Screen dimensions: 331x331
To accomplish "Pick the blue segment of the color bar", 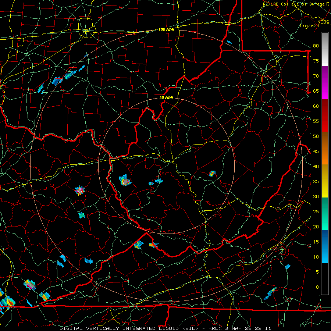I will click(325, 246).
